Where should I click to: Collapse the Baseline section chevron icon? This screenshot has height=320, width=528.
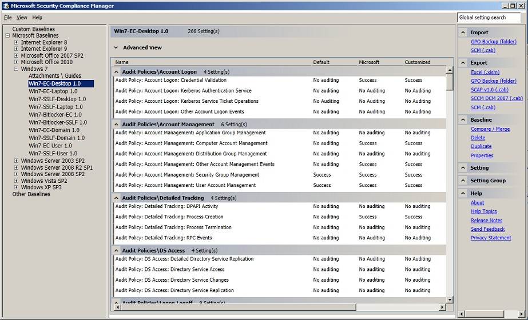point(463,120)
